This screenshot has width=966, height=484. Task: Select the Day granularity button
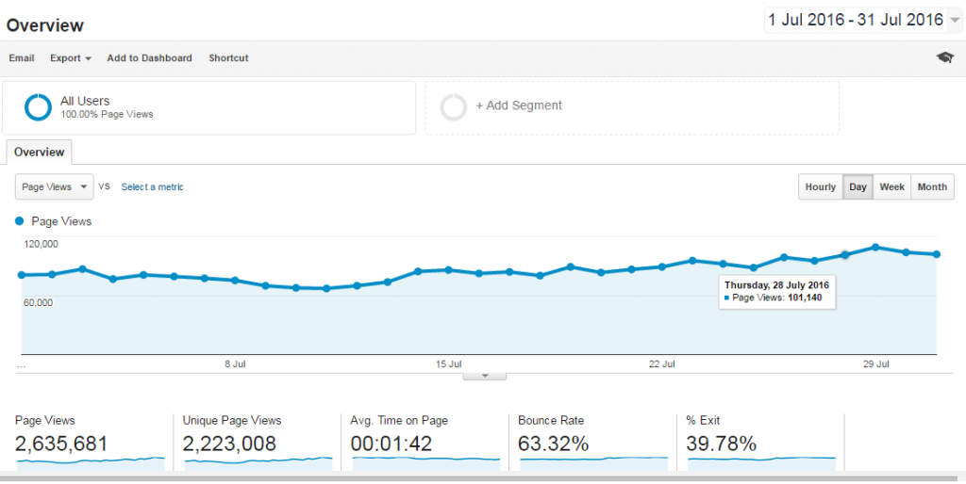[x=858, y=186]
